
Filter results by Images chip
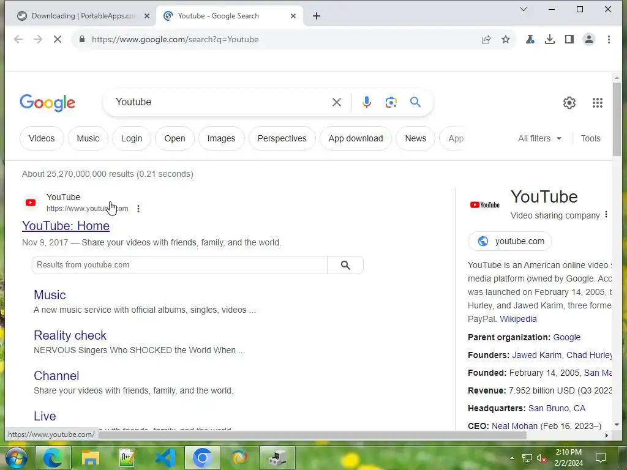coord(221,138)
